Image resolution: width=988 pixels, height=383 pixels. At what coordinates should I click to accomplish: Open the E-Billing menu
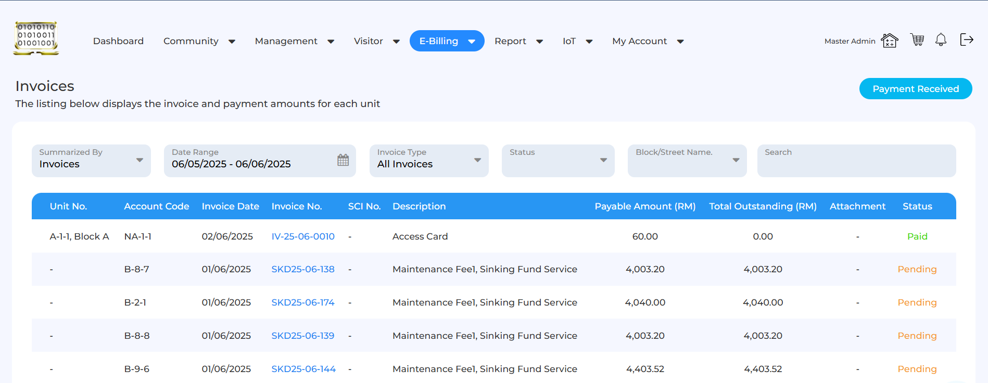point(447,41)
